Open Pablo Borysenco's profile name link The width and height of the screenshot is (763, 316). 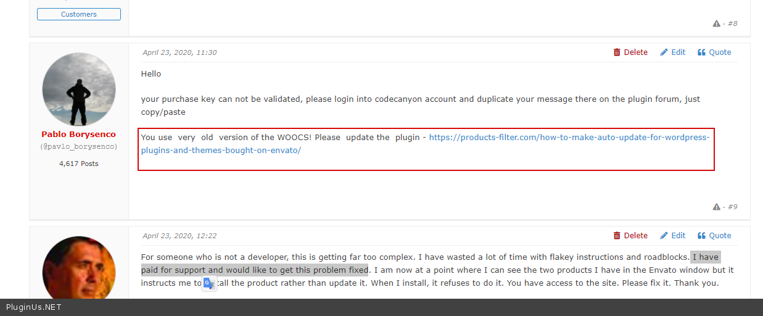(79, 135)
